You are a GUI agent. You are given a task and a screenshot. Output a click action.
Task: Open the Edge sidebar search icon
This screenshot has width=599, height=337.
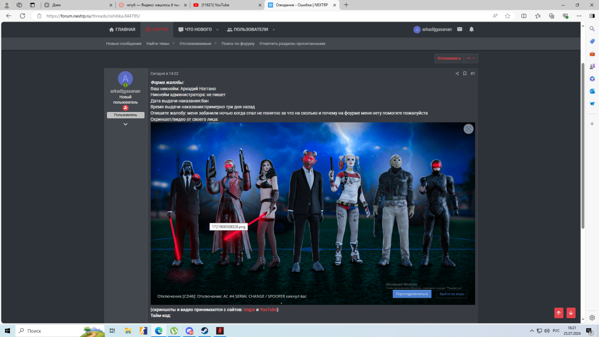coord(592,29)
